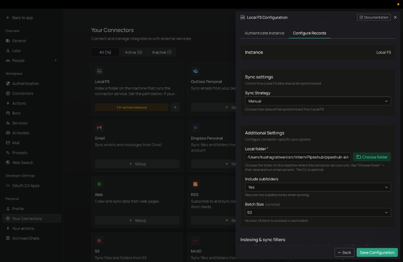Click the RSS feed connector icon
The height and width of the screenshot is (262, 403).
[x=195, y=184]
